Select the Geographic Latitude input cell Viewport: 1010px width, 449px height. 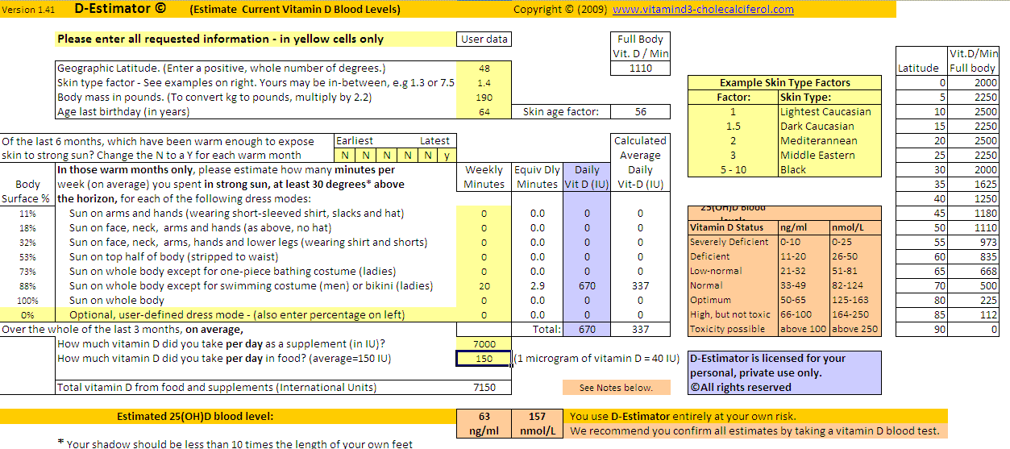click(484, 69)
